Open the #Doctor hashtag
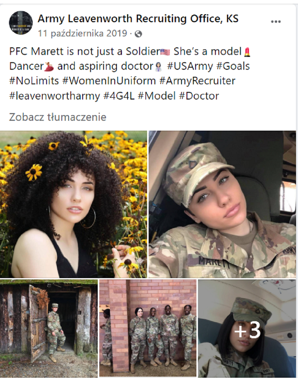This screenshot has width=298, height=378. [199, 96]
